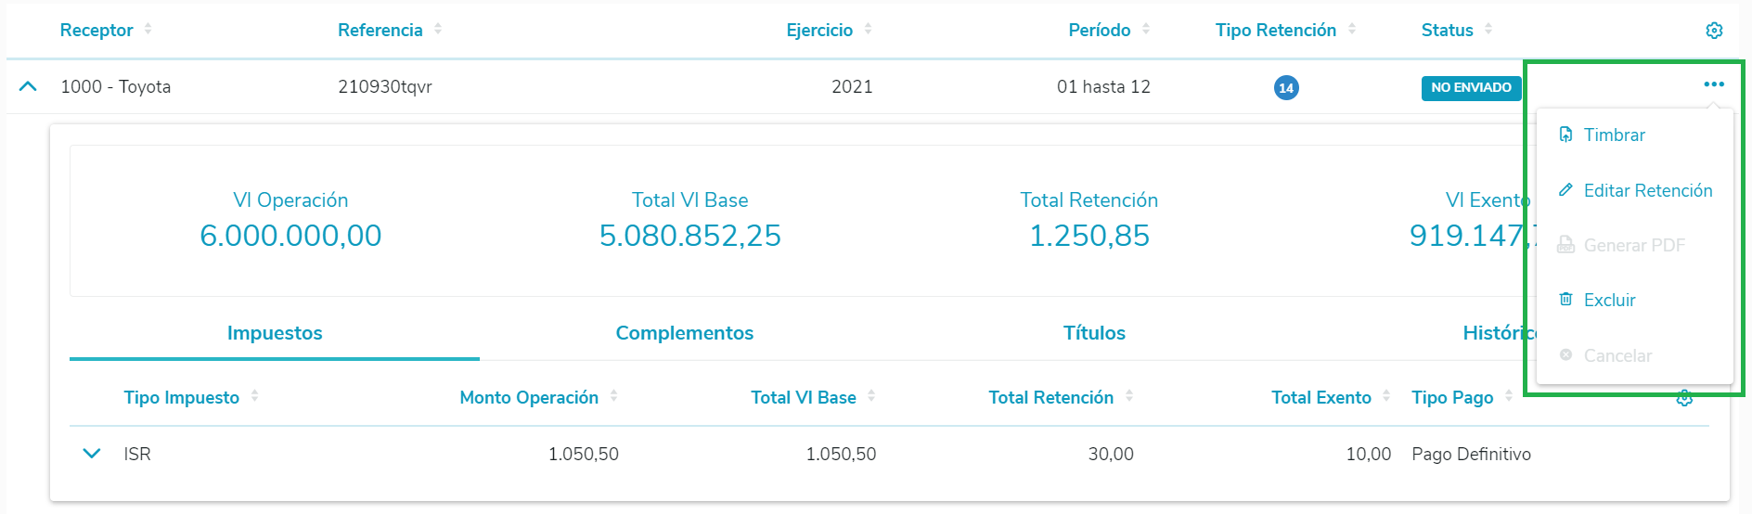
Task: Click the table settings gear icon in header
Action: coord(1714,31)
